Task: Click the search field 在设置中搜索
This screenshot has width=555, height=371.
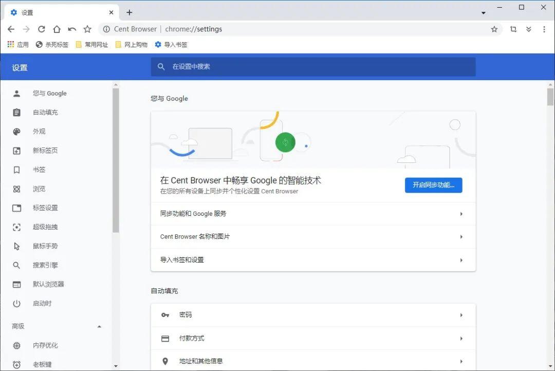Action: click(x=313, y=67)
